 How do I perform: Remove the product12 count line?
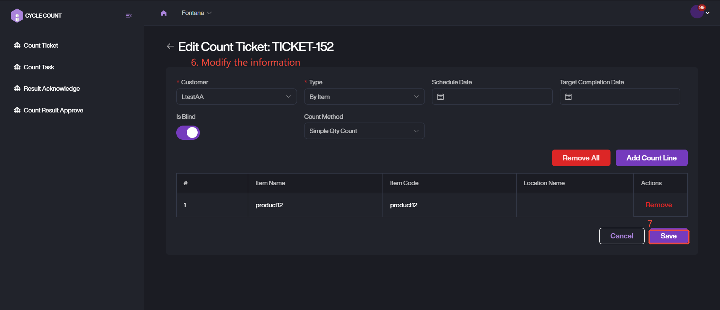click(x=658, y=205)
